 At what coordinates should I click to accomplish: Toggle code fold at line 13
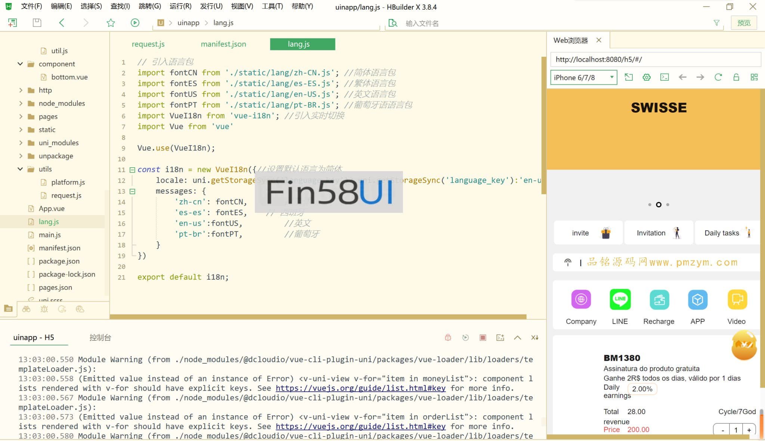[x=132, y=191]
